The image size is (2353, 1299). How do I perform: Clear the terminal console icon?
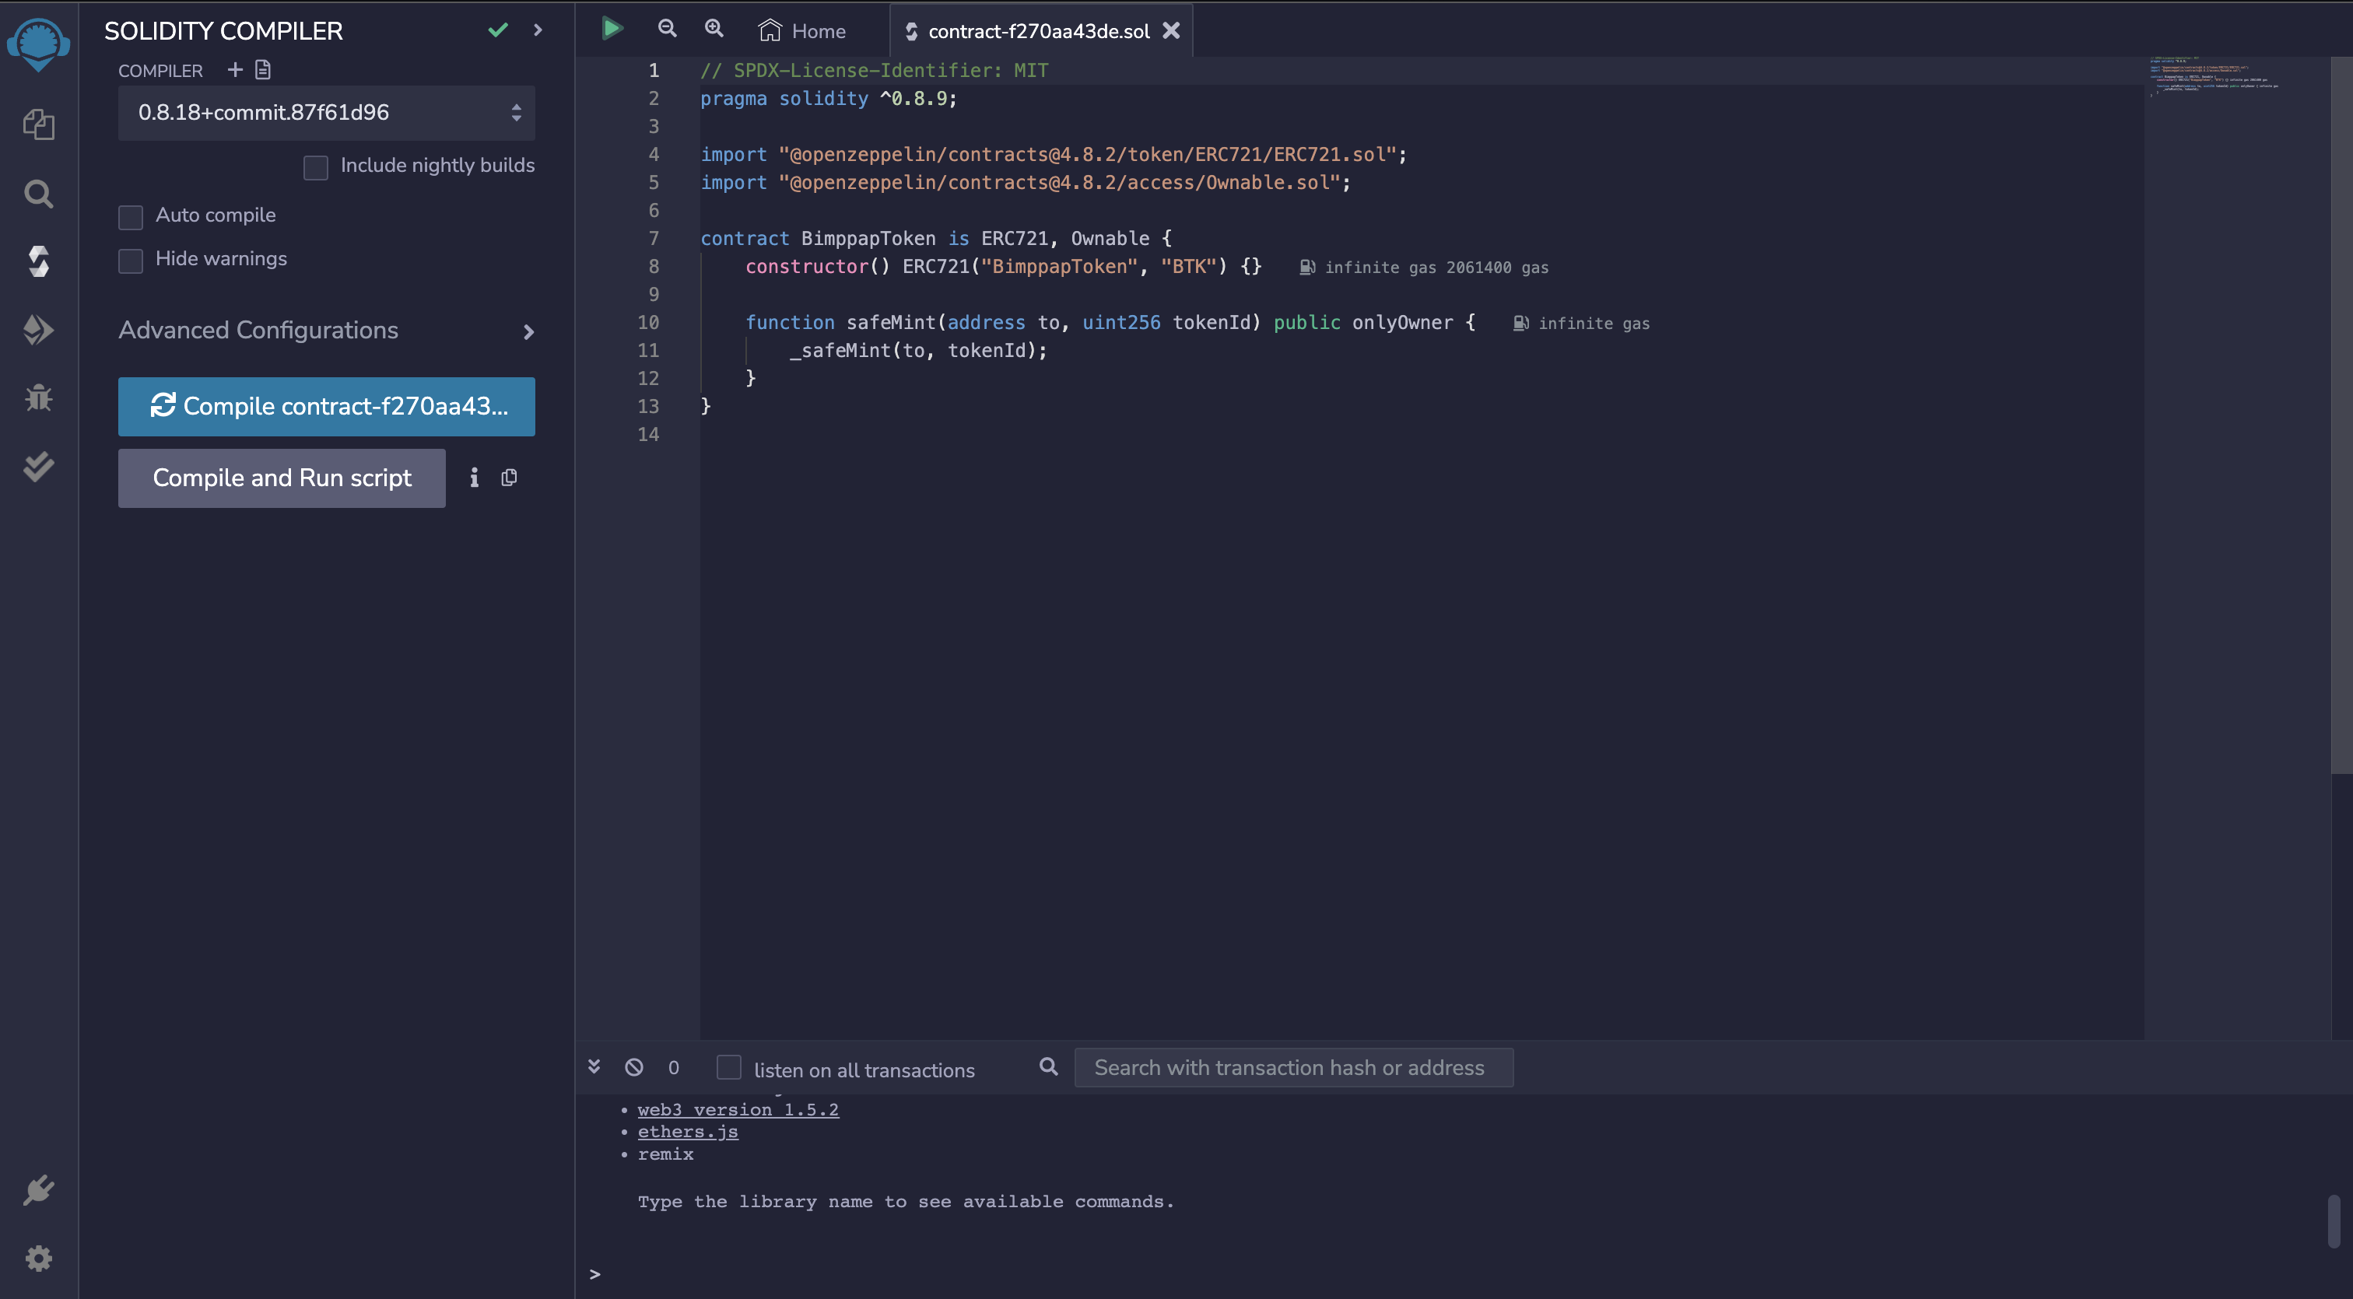coord(634,1067)
